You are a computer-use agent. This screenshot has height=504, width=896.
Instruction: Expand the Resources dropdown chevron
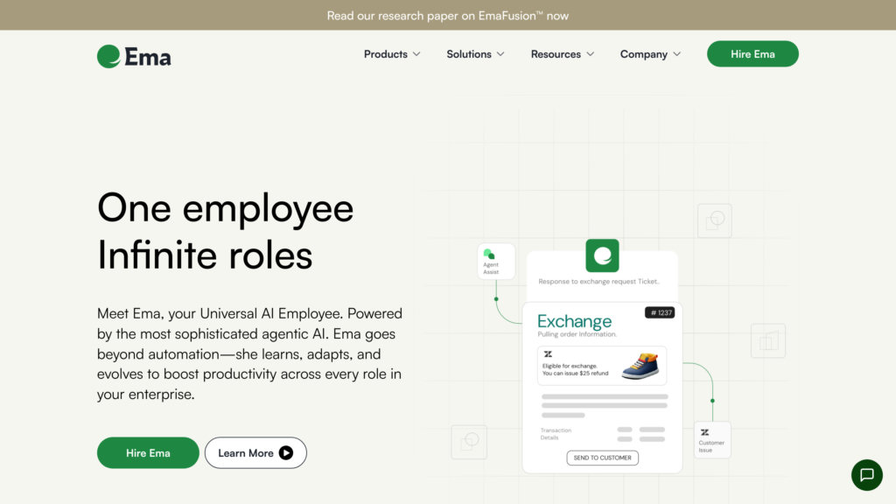tap(591, 54)
